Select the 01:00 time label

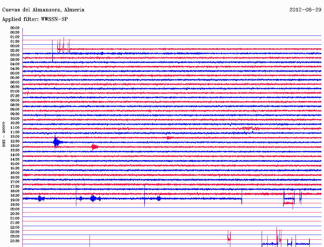(x=15, y=37)
